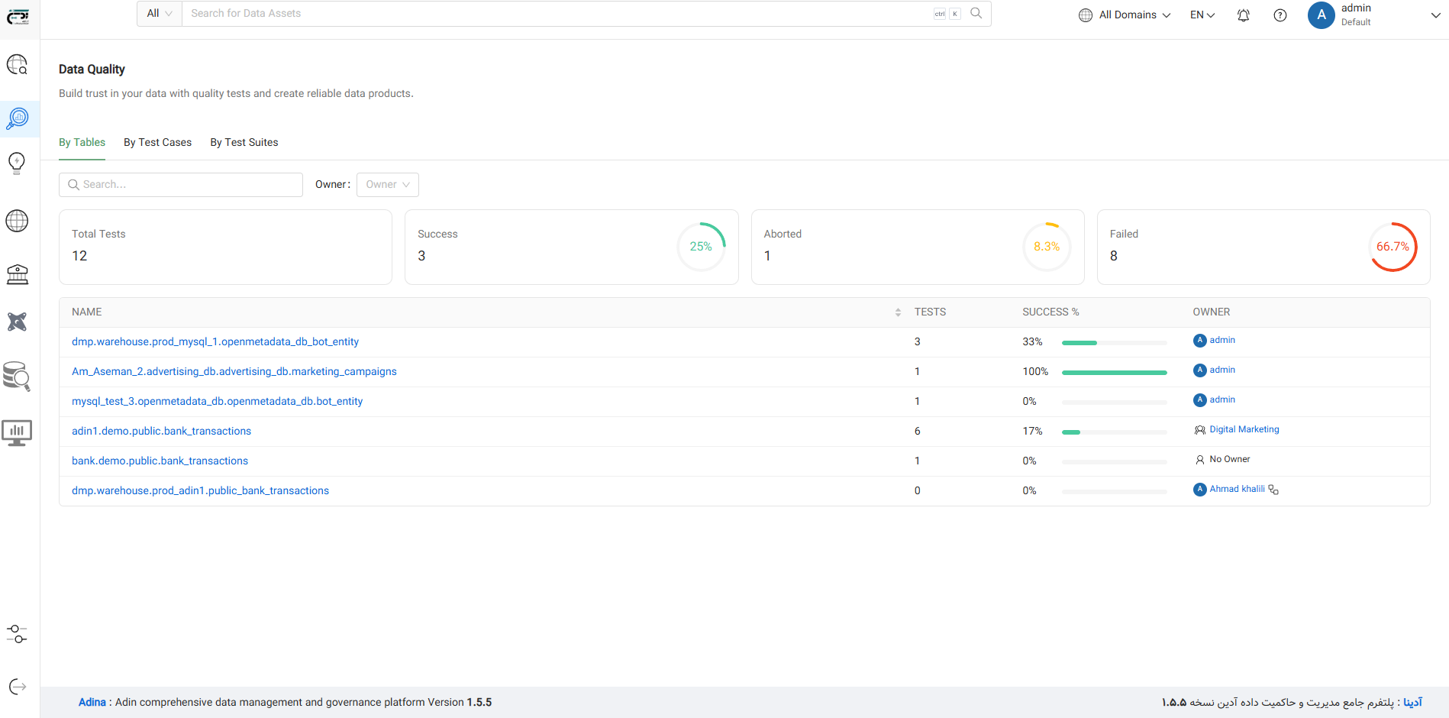Sort the table by the NAME column

click(897, 312)
